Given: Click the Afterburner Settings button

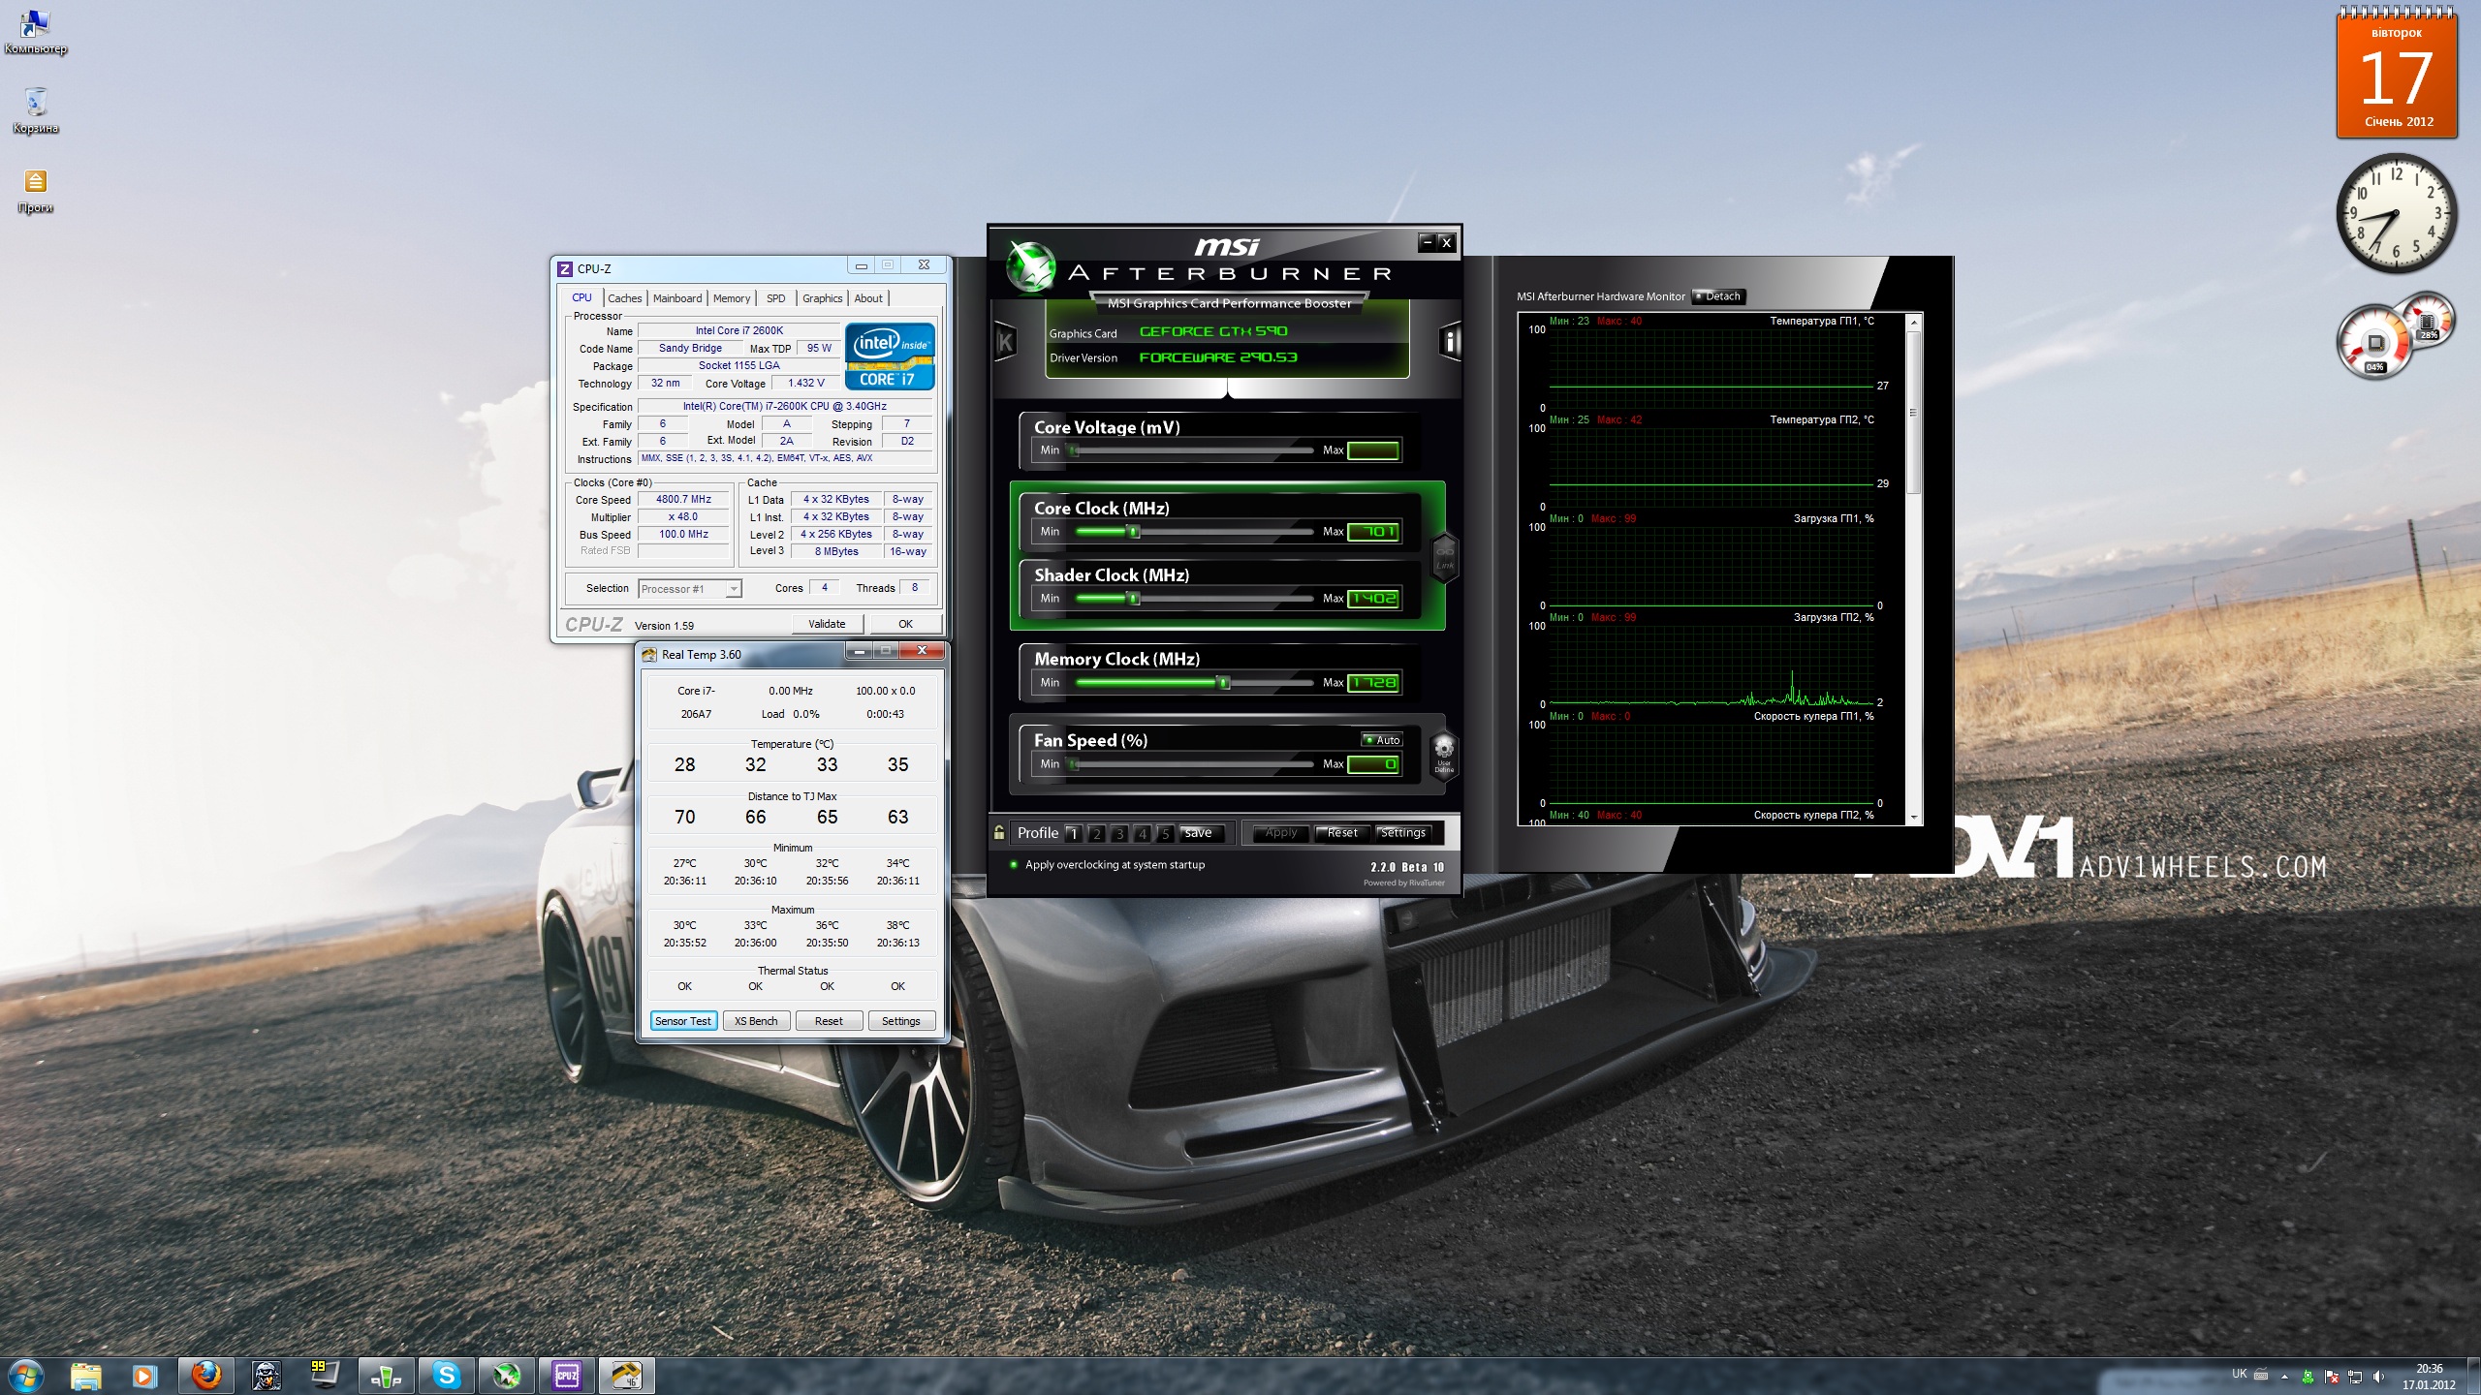Looking at the screenshot, I should [x=1402, y=832].
